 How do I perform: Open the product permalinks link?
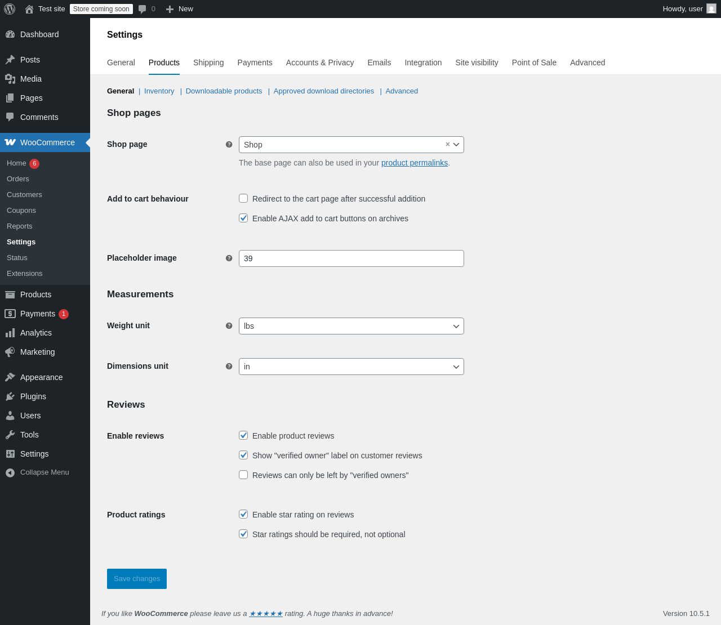point(415,163)
